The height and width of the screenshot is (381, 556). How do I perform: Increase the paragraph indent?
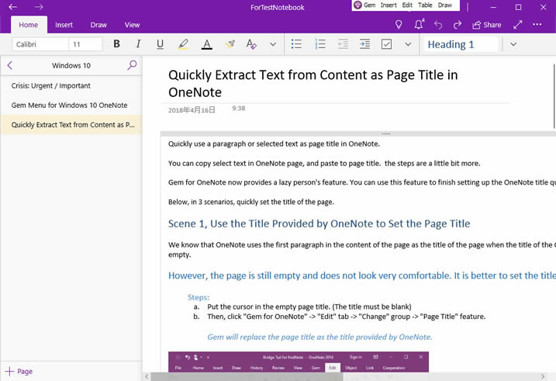(364, 44)
